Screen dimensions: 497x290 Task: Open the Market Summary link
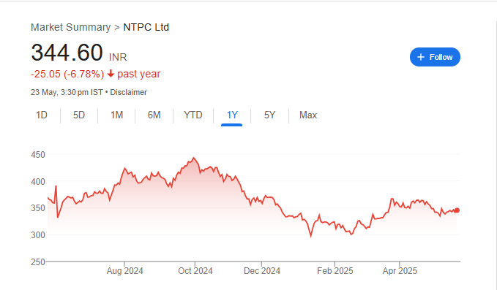[71, 27]
